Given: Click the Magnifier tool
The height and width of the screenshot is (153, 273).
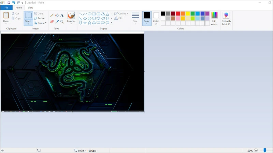Looking at the screenshot, I should coord(62,21).
